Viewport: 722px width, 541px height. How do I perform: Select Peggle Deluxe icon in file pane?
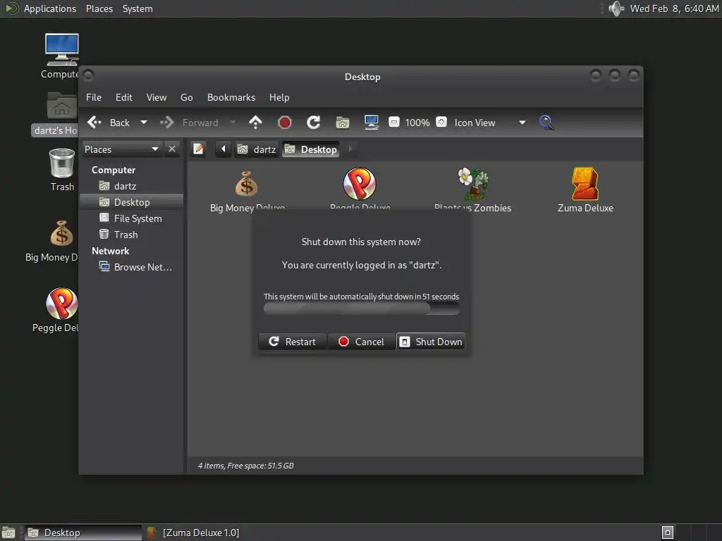360,183
